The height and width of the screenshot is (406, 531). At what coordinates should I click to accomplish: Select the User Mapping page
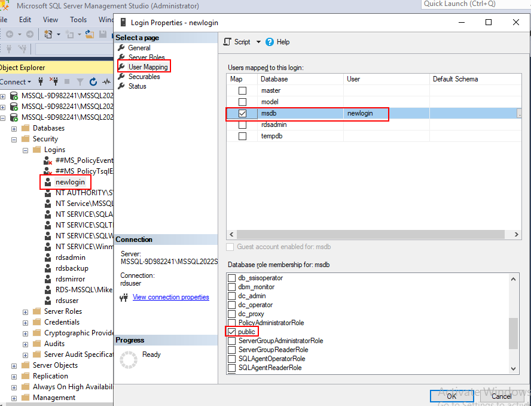pyautogui.click(x=148, y=67)
